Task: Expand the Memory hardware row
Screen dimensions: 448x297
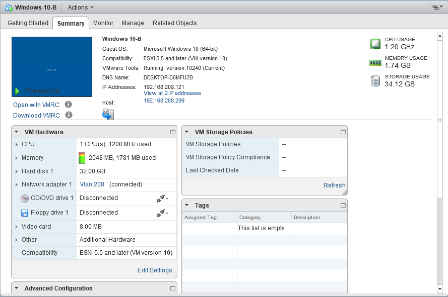Action: [17, 158]
